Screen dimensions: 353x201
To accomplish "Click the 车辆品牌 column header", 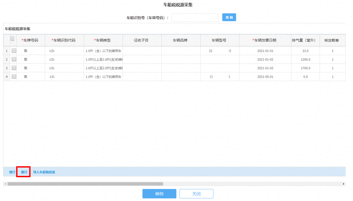I will point(181,40).
